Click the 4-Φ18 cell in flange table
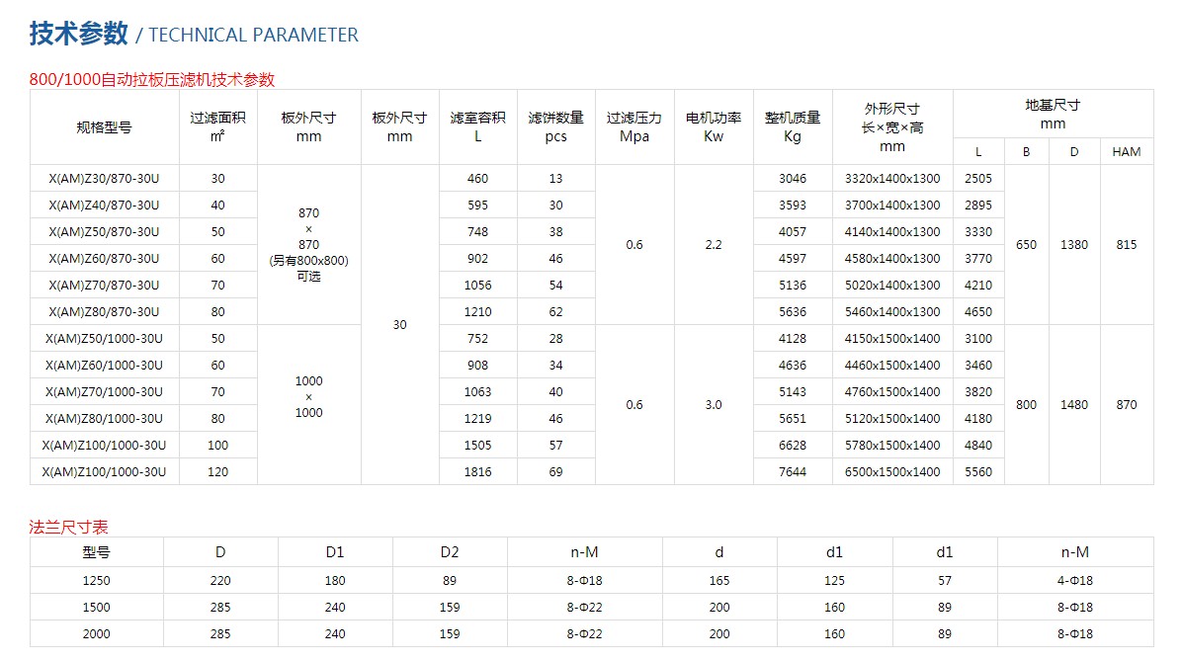Image resolution: width=1182 pixels, height=661 pixels. pyautogui.click(x=1074, y=581)
